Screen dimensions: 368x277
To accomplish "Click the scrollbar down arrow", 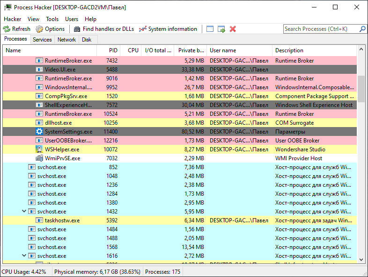I will [x=361, y=259].
